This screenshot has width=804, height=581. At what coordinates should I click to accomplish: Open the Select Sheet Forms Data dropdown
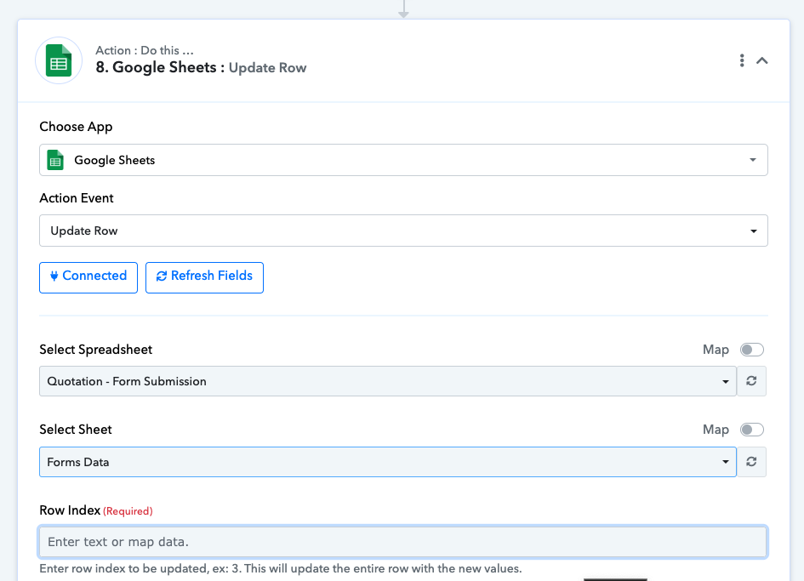pyautogui.click(x=388, y=462)
